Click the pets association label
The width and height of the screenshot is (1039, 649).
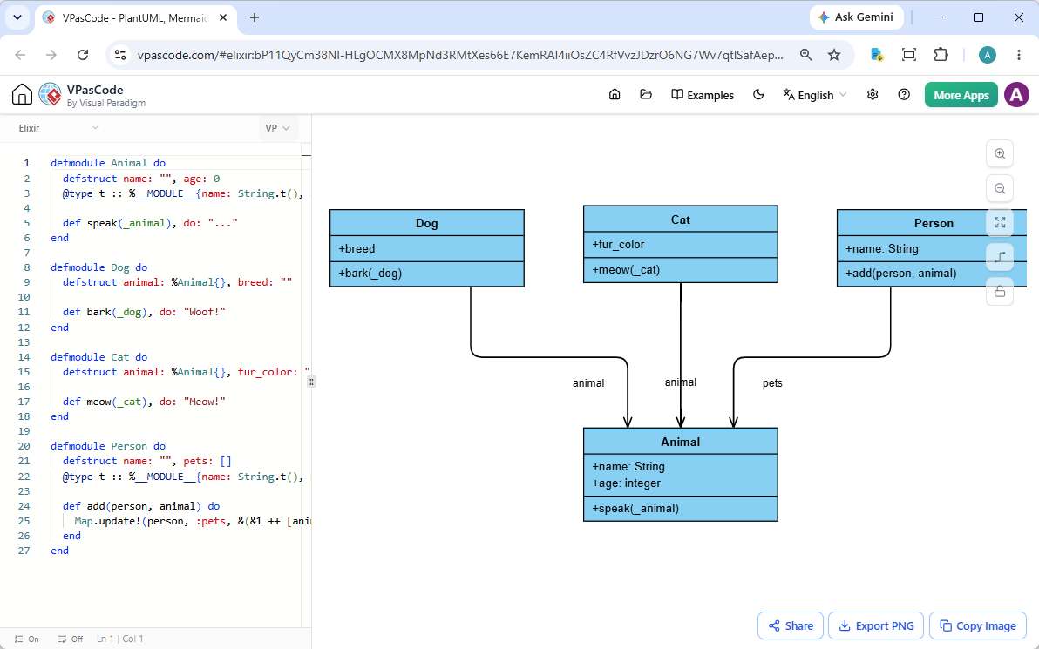click(x=772, y=383)
